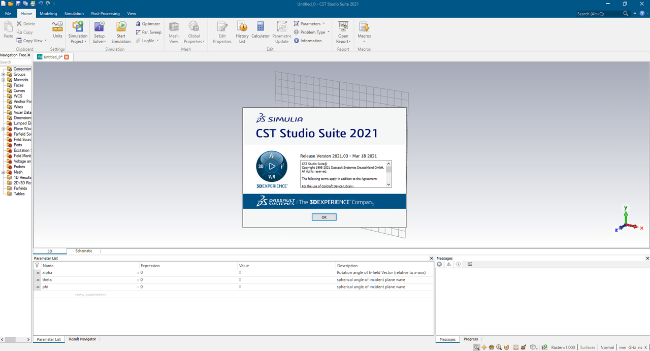Switch to the View ribbon tab

tap(132, 14)
